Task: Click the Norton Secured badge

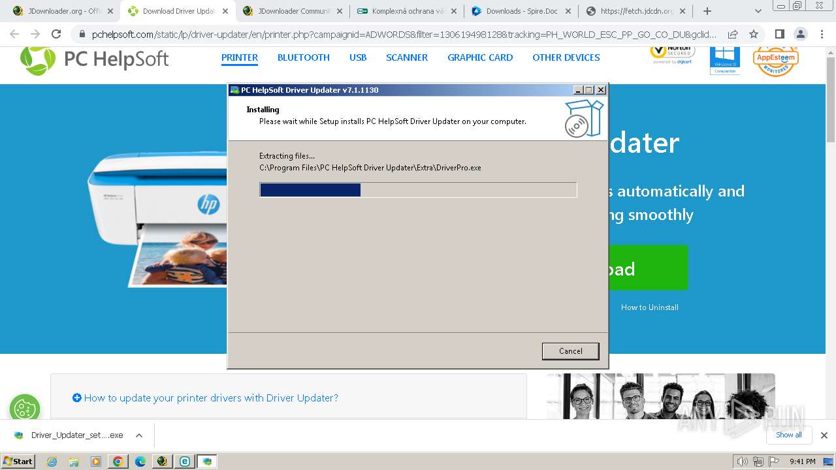Action: 672,55
